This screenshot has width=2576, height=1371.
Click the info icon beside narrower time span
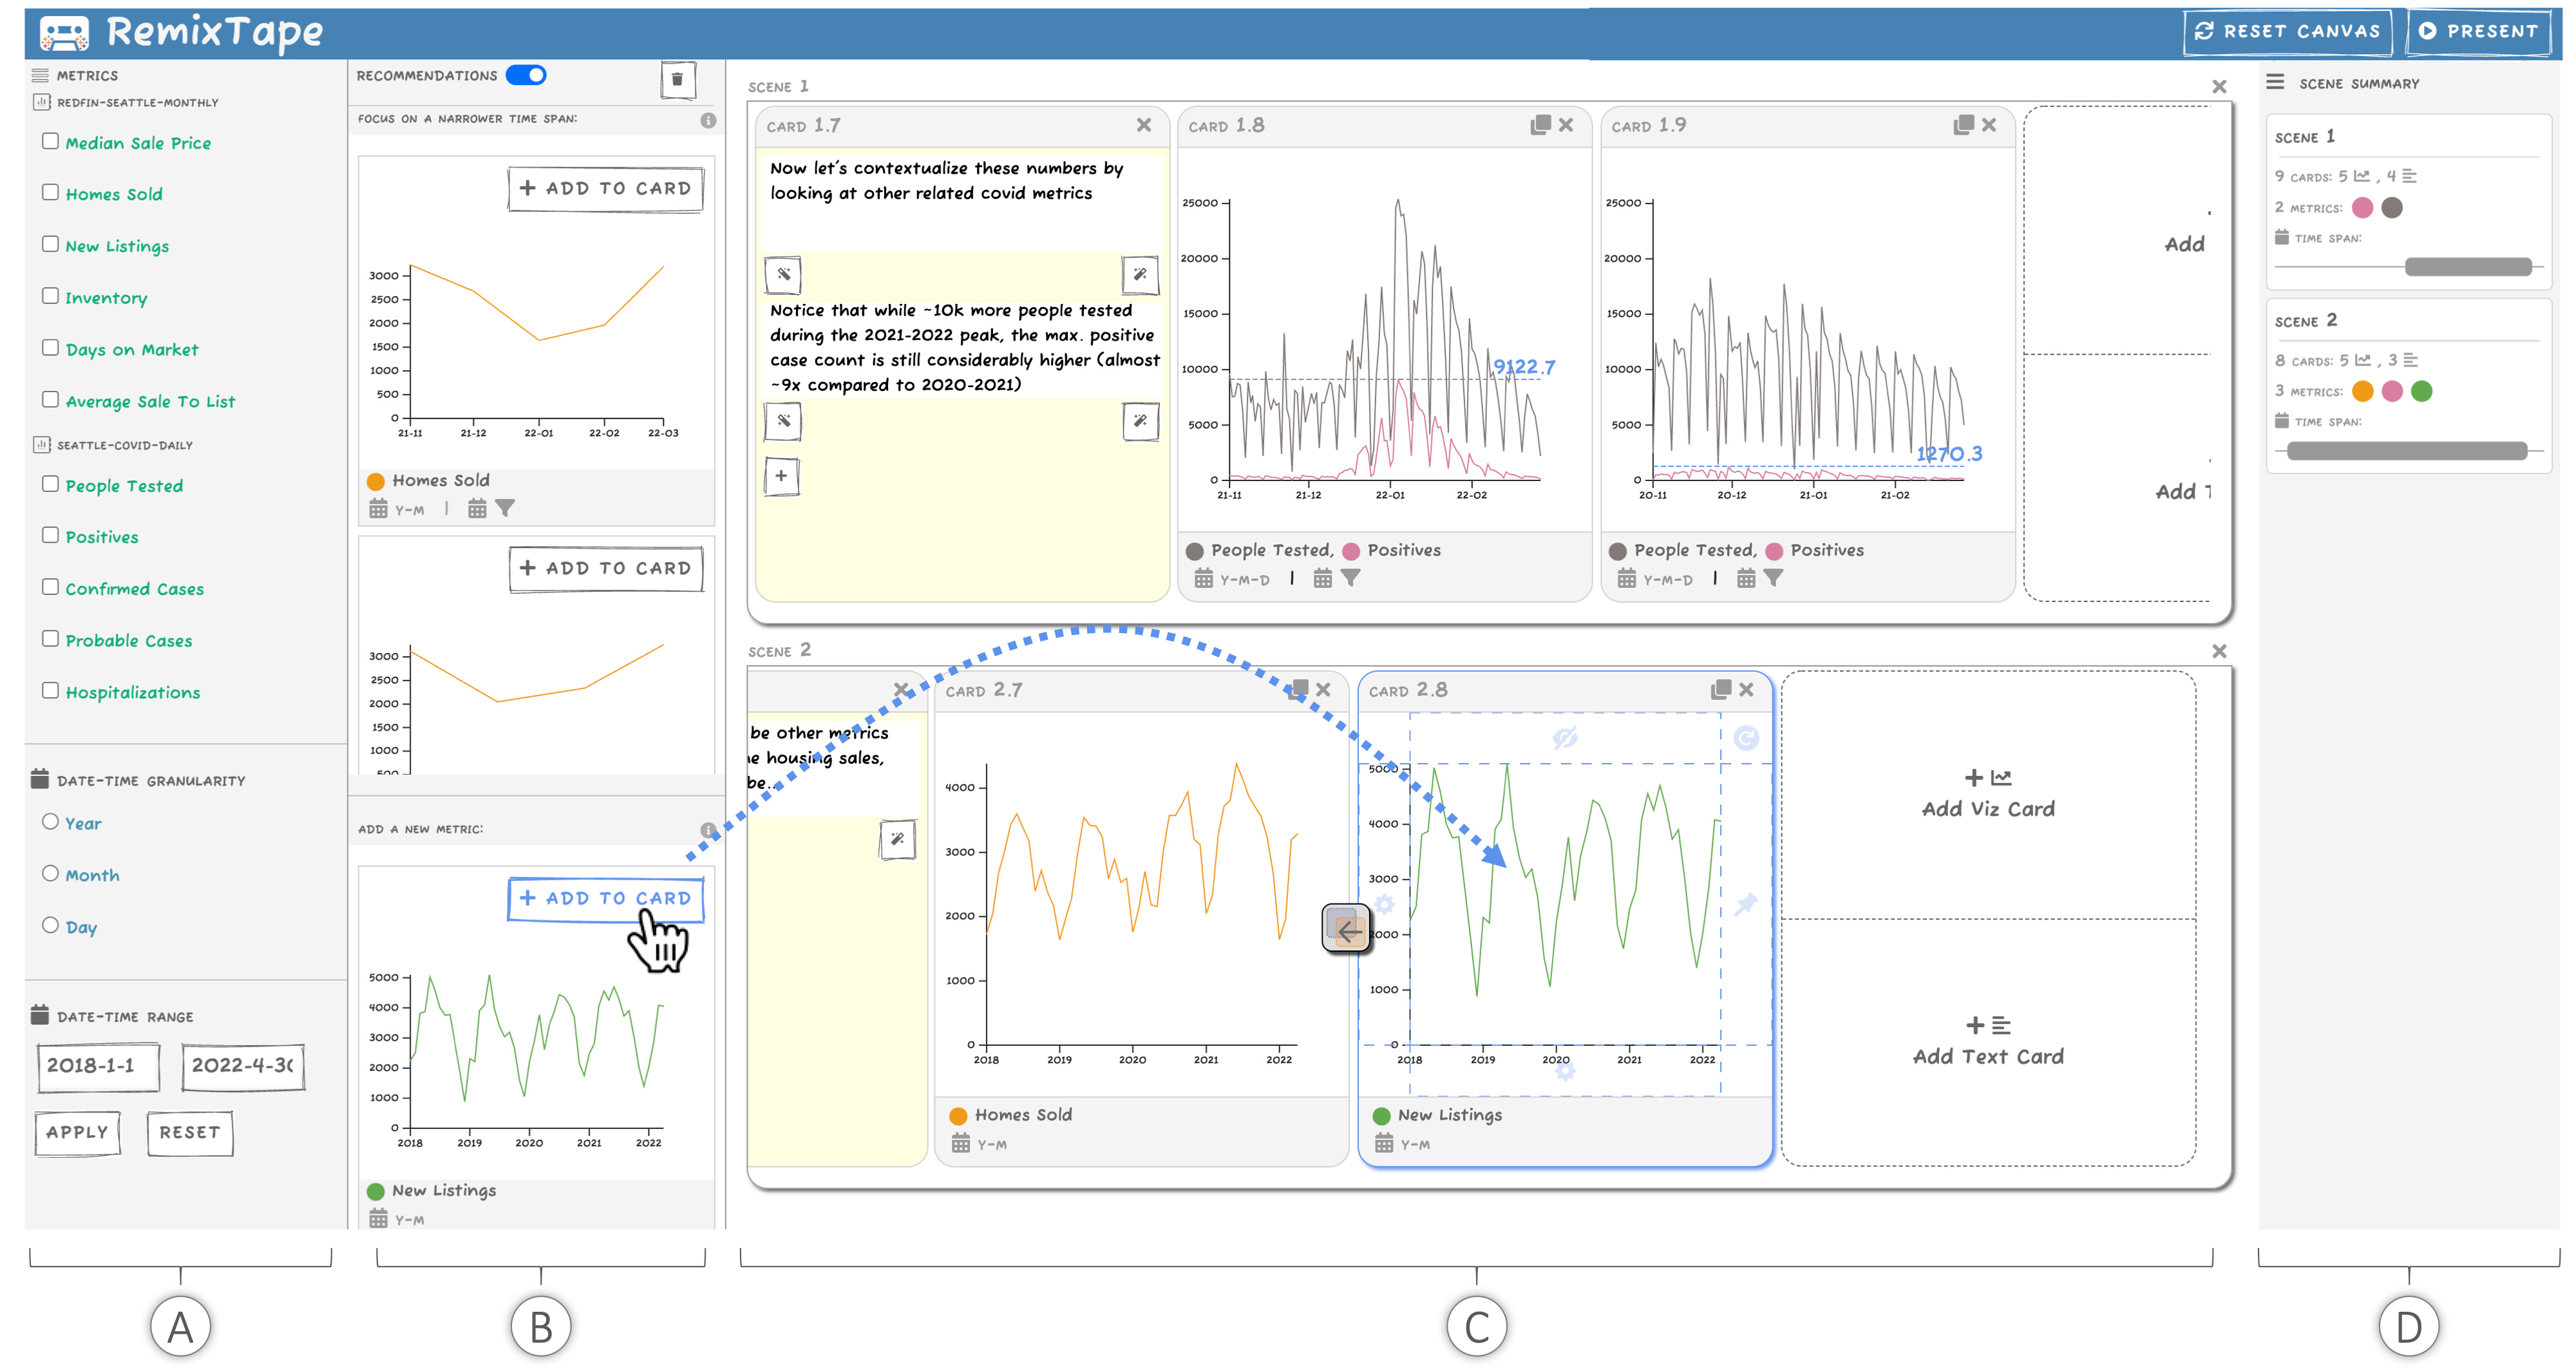[708, 120]
